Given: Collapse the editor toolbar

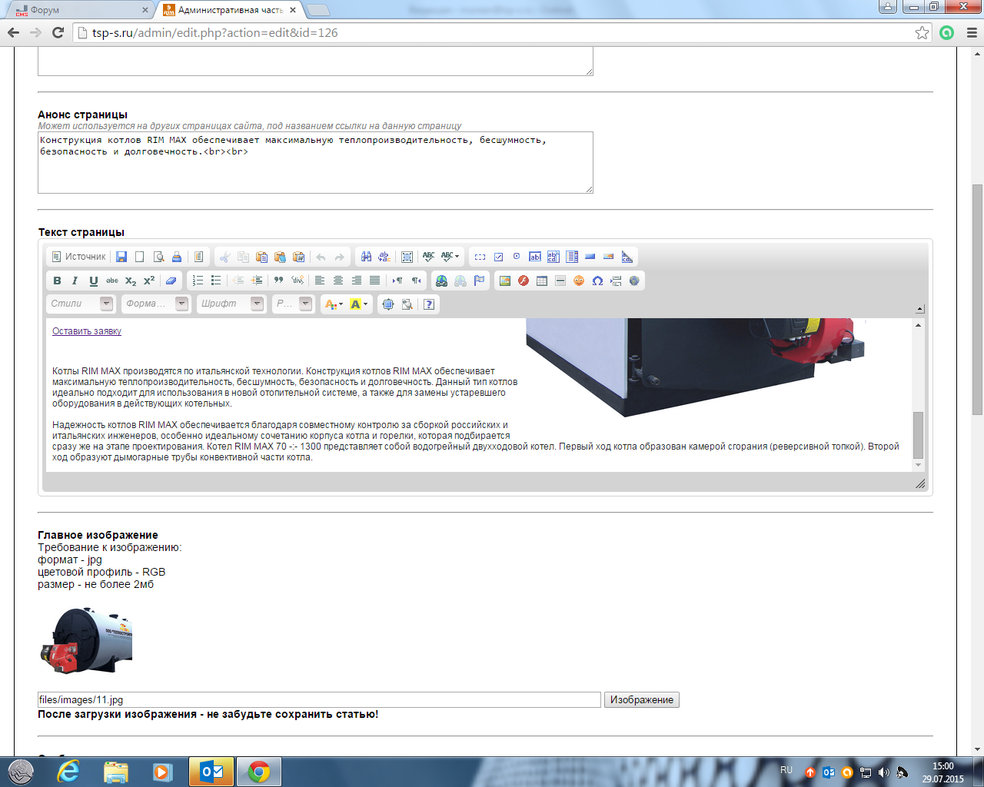Looking at the screenshot, I should click(x=920, y=309).
